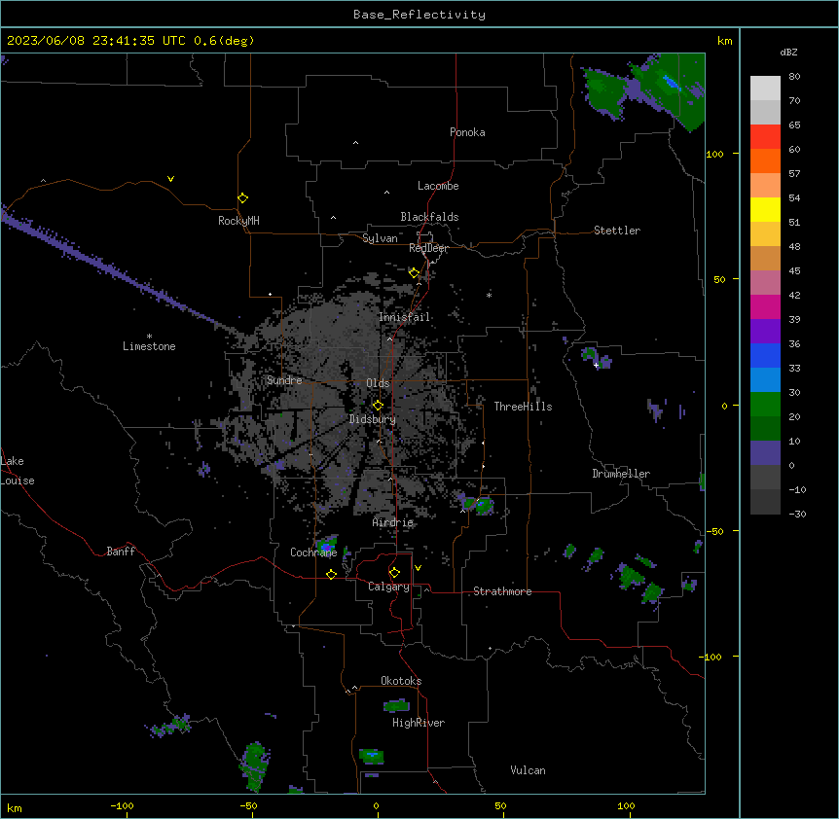Click the yellow V marker northeast of Calgary

tap(418, 568)
